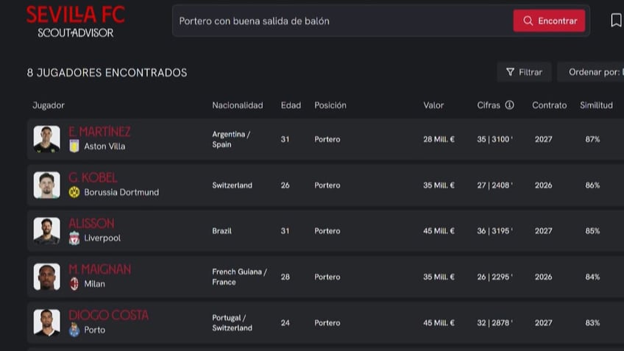Click the Aston Villa club name
The height and width of the screenshot is (351, 624).
click(x=104, y=146)
